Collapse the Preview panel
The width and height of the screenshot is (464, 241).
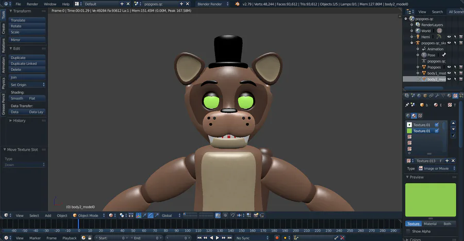point(407,177)
